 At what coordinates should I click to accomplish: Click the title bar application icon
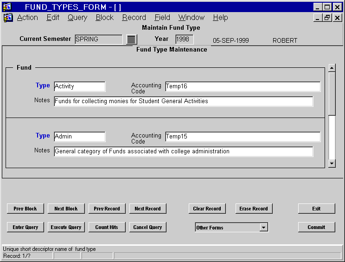point(7,7)
